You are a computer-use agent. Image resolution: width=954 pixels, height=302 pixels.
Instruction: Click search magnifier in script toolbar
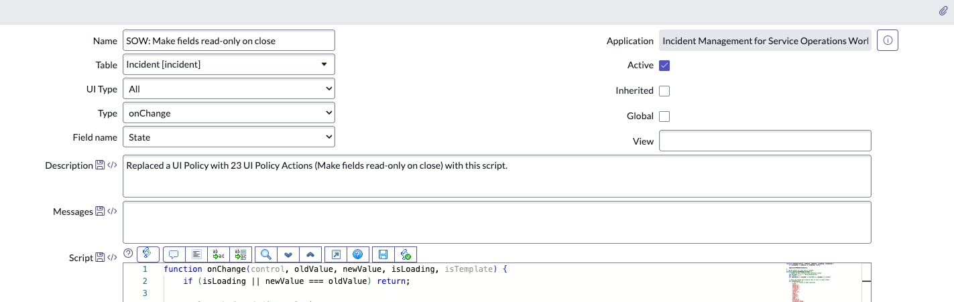pos(266,254)
